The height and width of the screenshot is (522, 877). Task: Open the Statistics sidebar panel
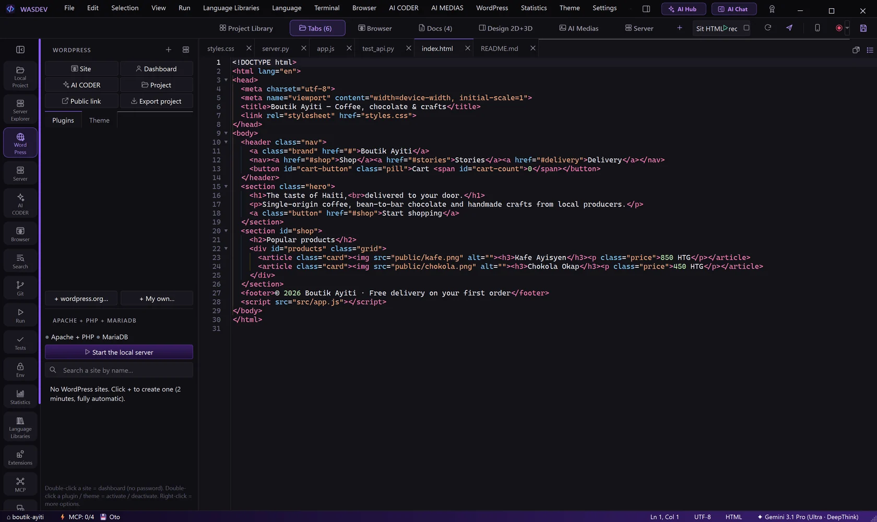[x=20, y=397]
